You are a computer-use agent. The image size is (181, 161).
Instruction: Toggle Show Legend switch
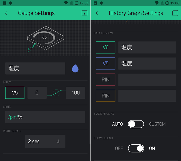click(136, 148)
